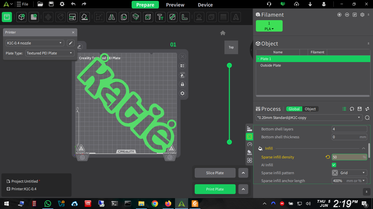
Task: Switch Process settings to Object mode
Action: click(310, 109)
